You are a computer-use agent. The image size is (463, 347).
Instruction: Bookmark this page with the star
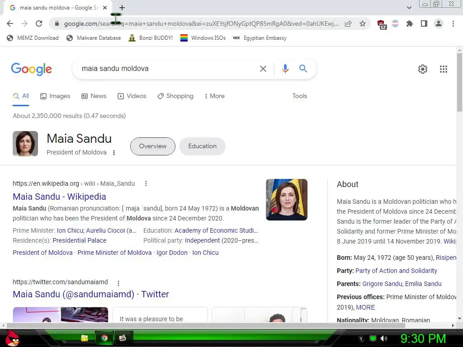click(363, 23)
